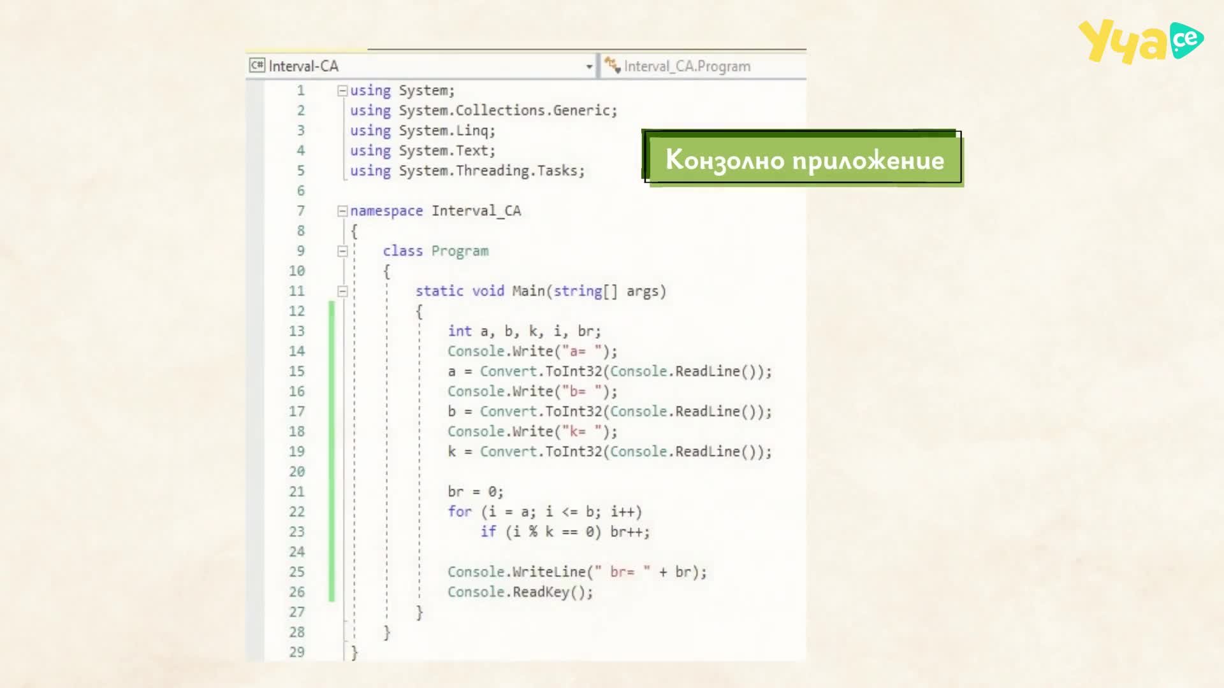Viewport: 1224px width, 688px height.
Task: Click line number 20 in the margin
Action: (x=297, y=472)
